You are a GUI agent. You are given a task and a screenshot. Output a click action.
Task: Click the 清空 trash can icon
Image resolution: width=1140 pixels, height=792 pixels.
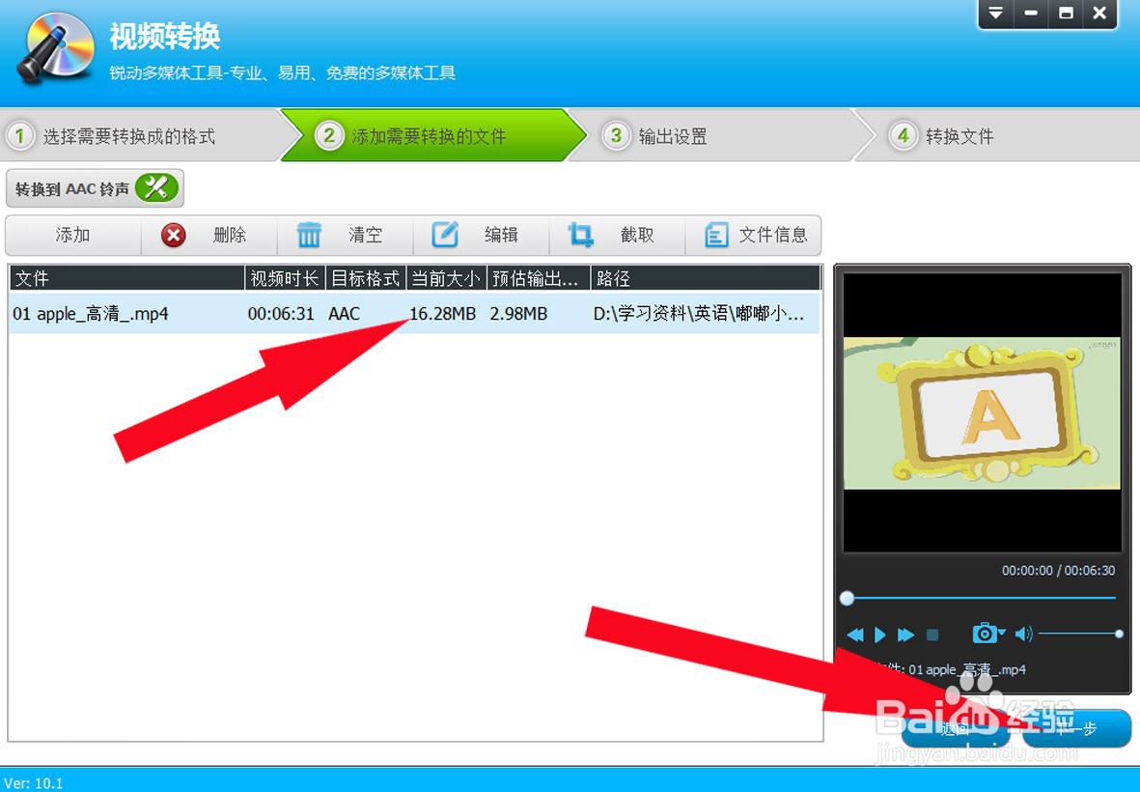click(x=308, y=235)
